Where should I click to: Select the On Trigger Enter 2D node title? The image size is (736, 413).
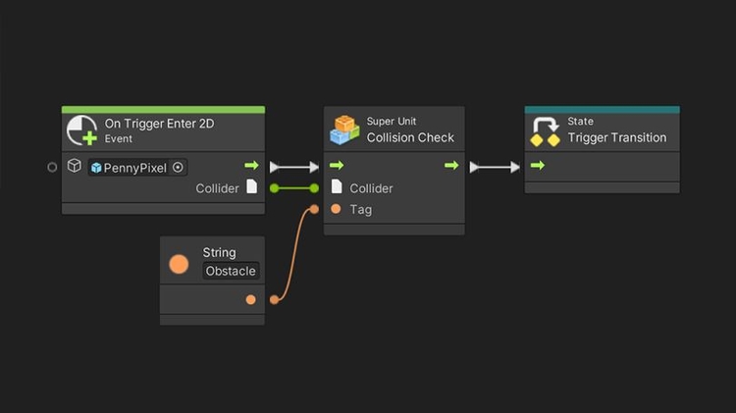point(159,124)
